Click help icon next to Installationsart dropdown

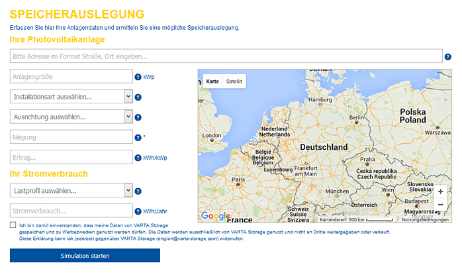(x=138, y=97)
